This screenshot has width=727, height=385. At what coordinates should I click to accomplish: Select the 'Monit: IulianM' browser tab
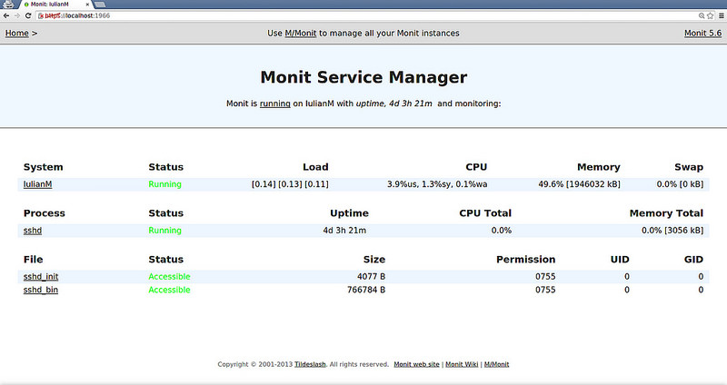coord(51,5)
